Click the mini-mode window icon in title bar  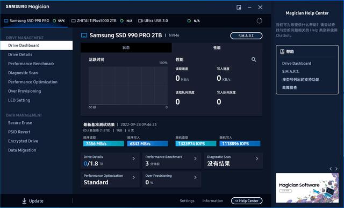(x=239, y=8)
